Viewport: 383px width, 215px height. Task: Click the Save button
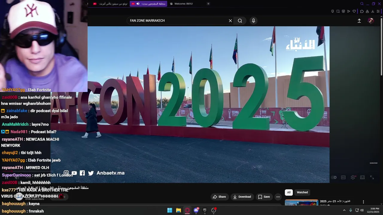(264, 197)
